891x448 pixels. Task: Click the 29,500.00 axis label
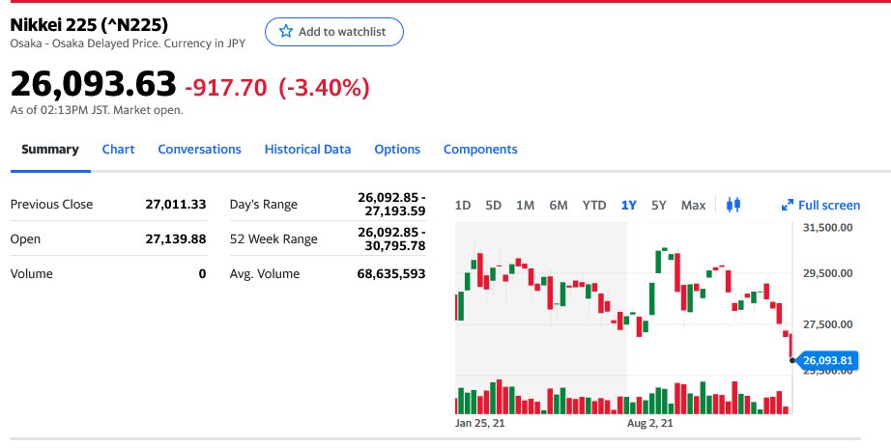(827, 273)
